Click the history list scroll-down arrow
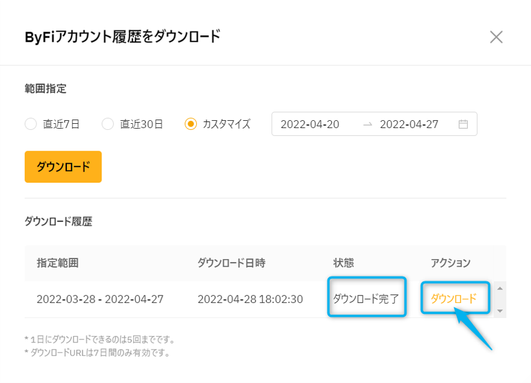 [500, 311]
